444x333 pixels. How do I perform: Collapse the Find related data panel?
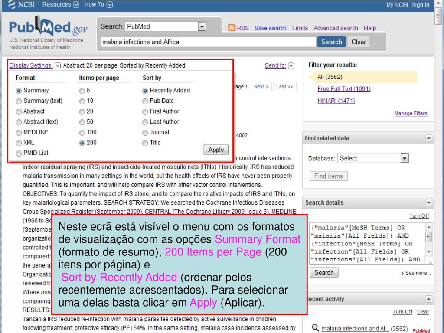point(428,138)
